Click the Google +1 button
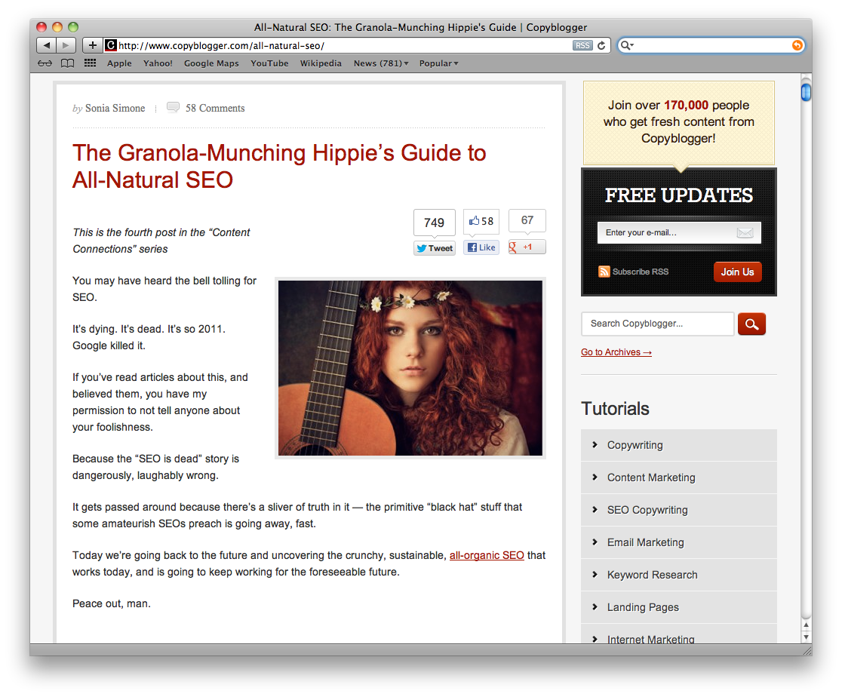The width and height of the screenshot is (842, 697). [527, 247]
